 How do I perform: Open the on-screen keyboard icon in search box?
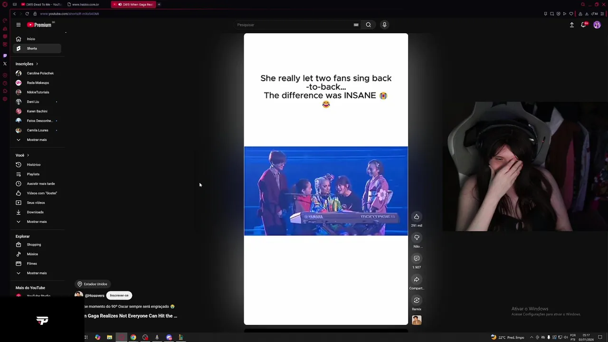356,25
